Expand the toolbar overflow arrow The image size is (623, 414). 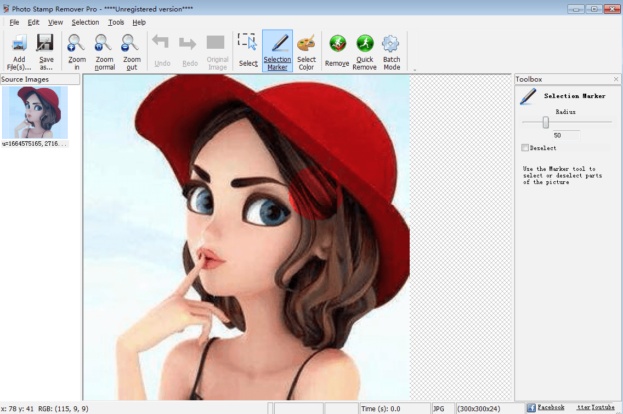[415, 70]
